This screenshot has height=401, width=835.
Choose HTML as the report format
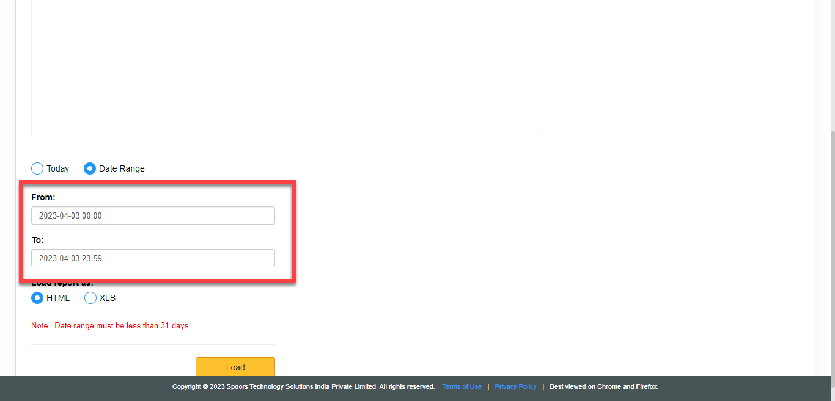[x=37, y=298]
